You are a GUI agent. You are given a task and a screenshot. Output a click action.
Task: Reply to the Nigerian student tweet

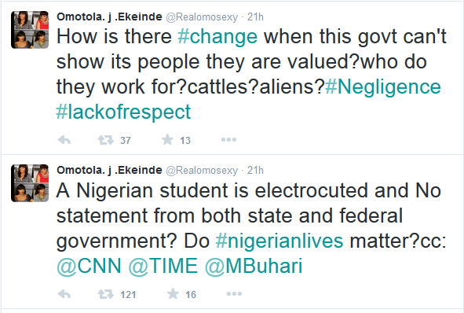click(x=64, y=294)
